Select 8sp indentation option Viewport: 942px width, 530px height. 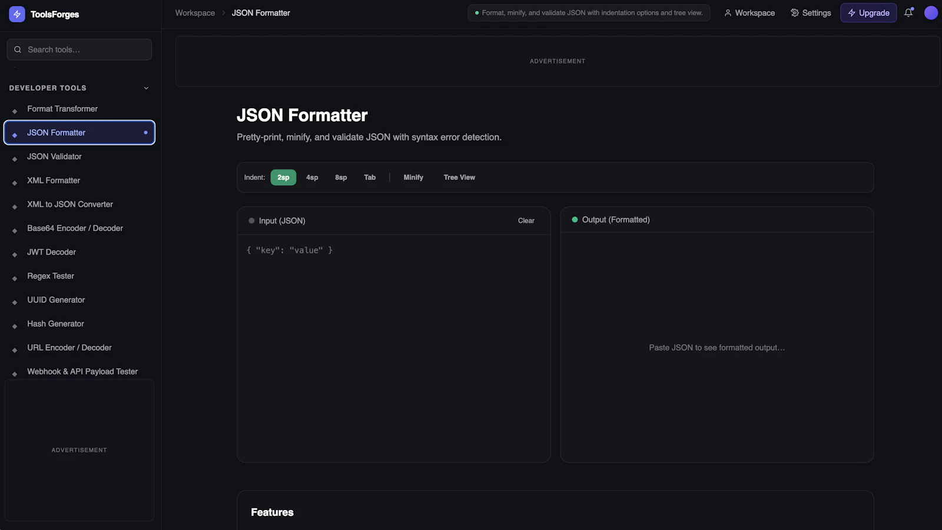point(341,177)
